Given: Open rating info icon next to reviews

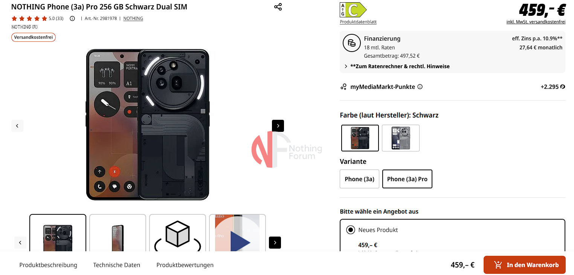Looking at the screenshot, I should [x=72, y=18].
